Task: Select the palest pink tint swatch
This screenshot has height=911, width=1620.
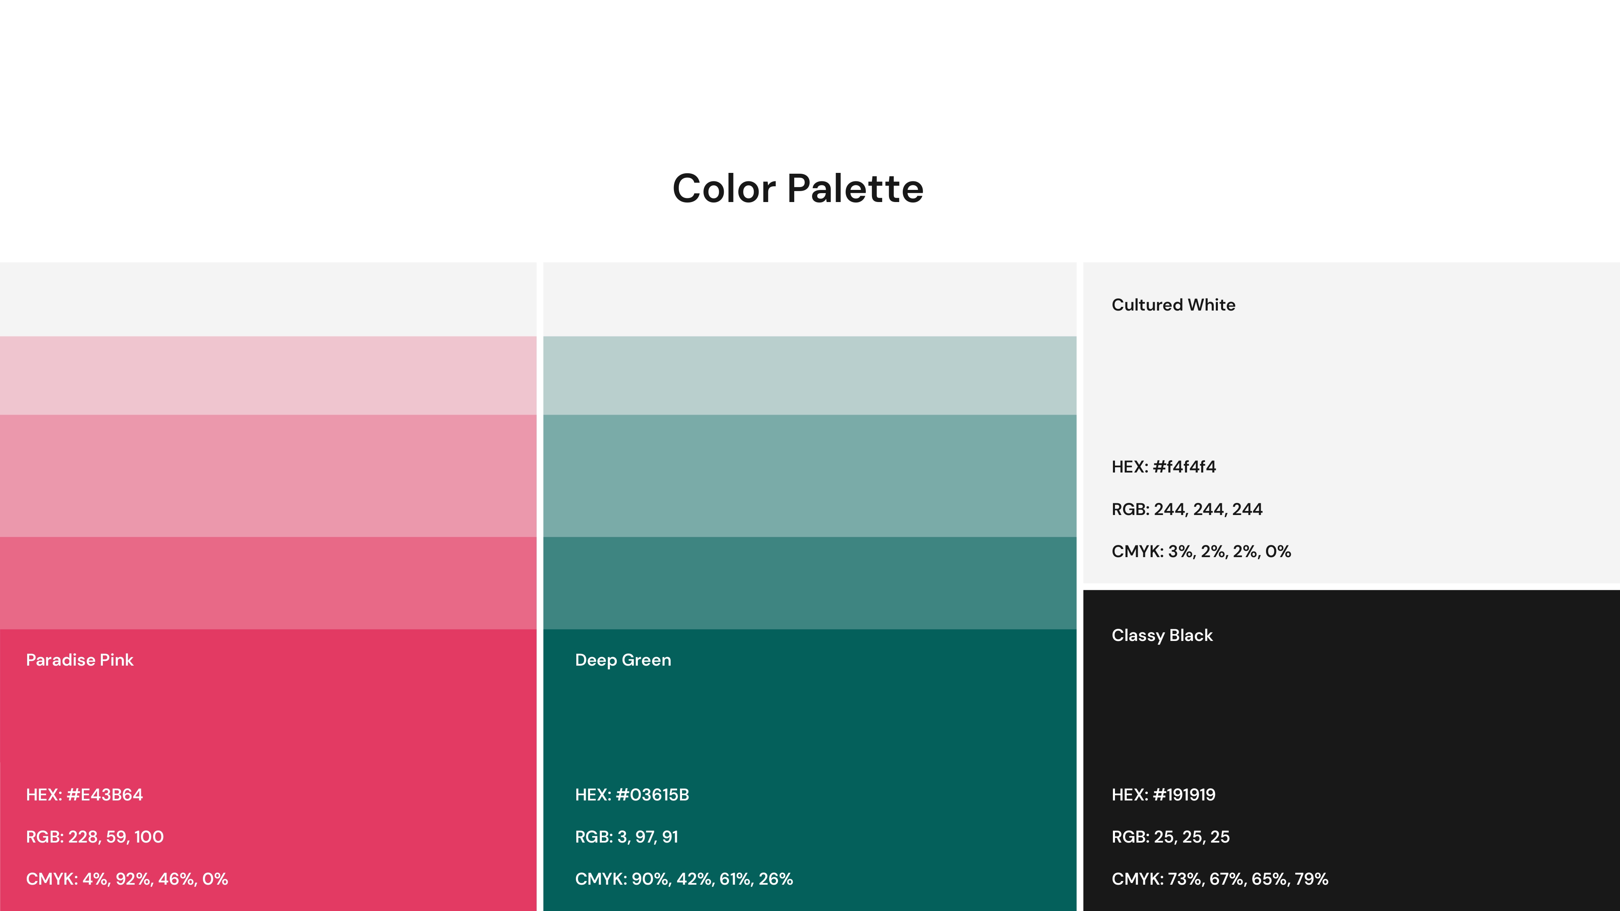Action: point(268,375)
